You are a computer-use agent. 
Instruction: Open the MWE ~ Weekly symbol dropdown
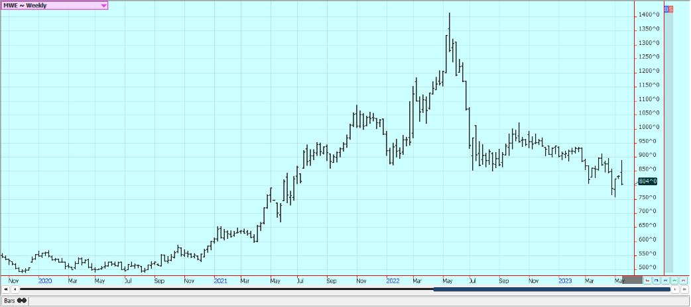coord(103,5)
